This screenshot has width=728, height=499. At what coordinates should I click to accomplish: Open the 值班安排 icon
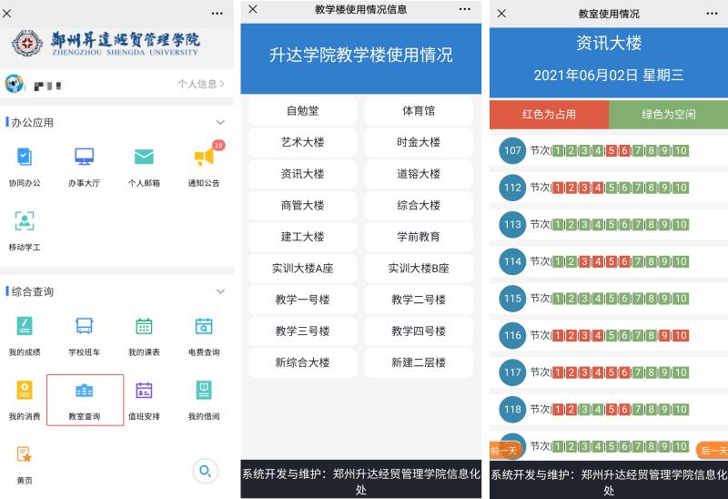point(144,390)
